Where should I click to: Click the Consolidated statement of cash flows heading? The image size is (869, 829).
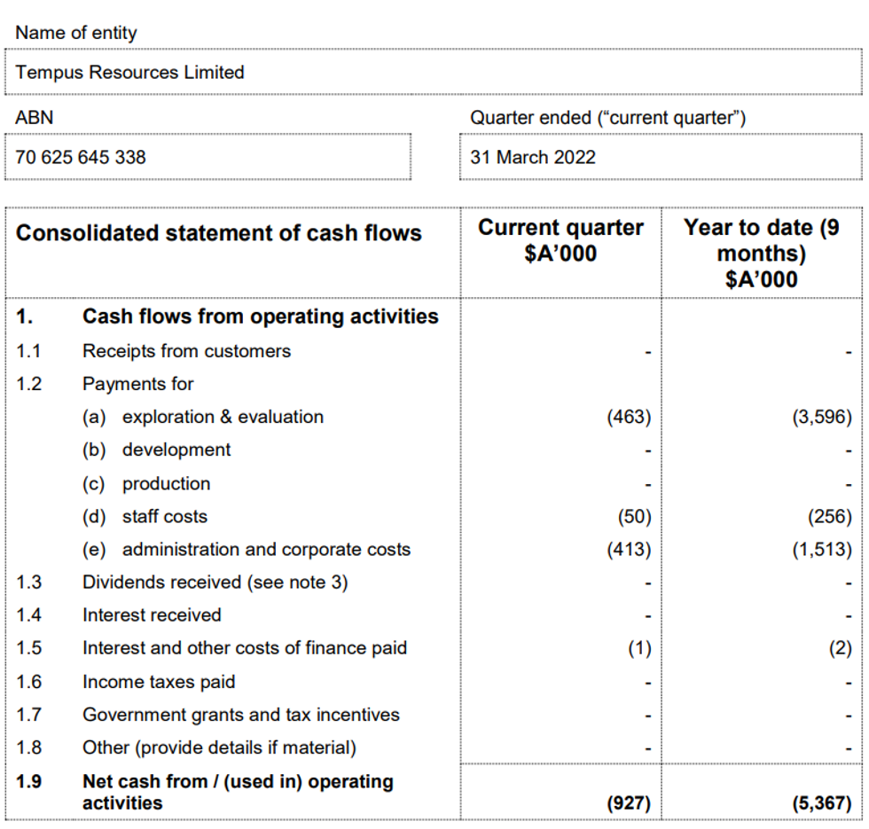[219, 233]
